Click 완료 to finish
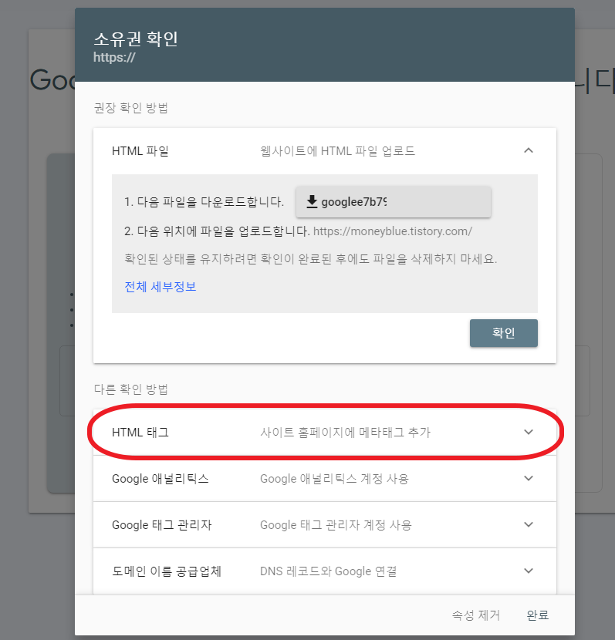Image resolution: width=615 pixels, height=640 pixels. coord(537,615)
